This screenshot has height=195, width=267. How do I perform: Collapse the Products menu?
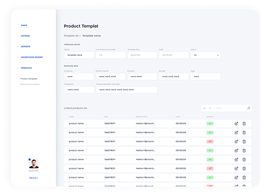click(26, 68)
